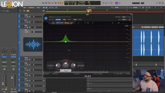This screenshot has width=165, height=93.
Task: Toggle the yellow Cycle button
Action: (x=62, y=3)
